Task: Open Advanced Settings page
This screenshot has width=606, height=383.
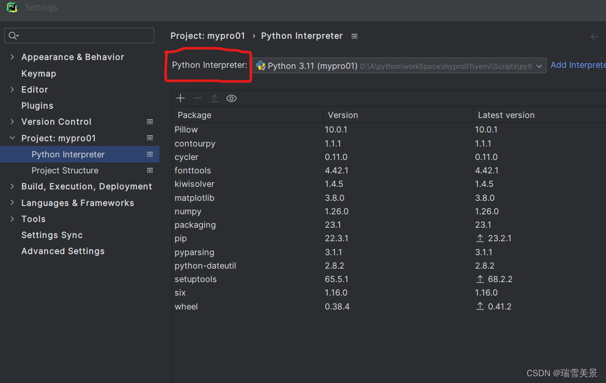Action: pyautogui.click(x=63, y=251)
